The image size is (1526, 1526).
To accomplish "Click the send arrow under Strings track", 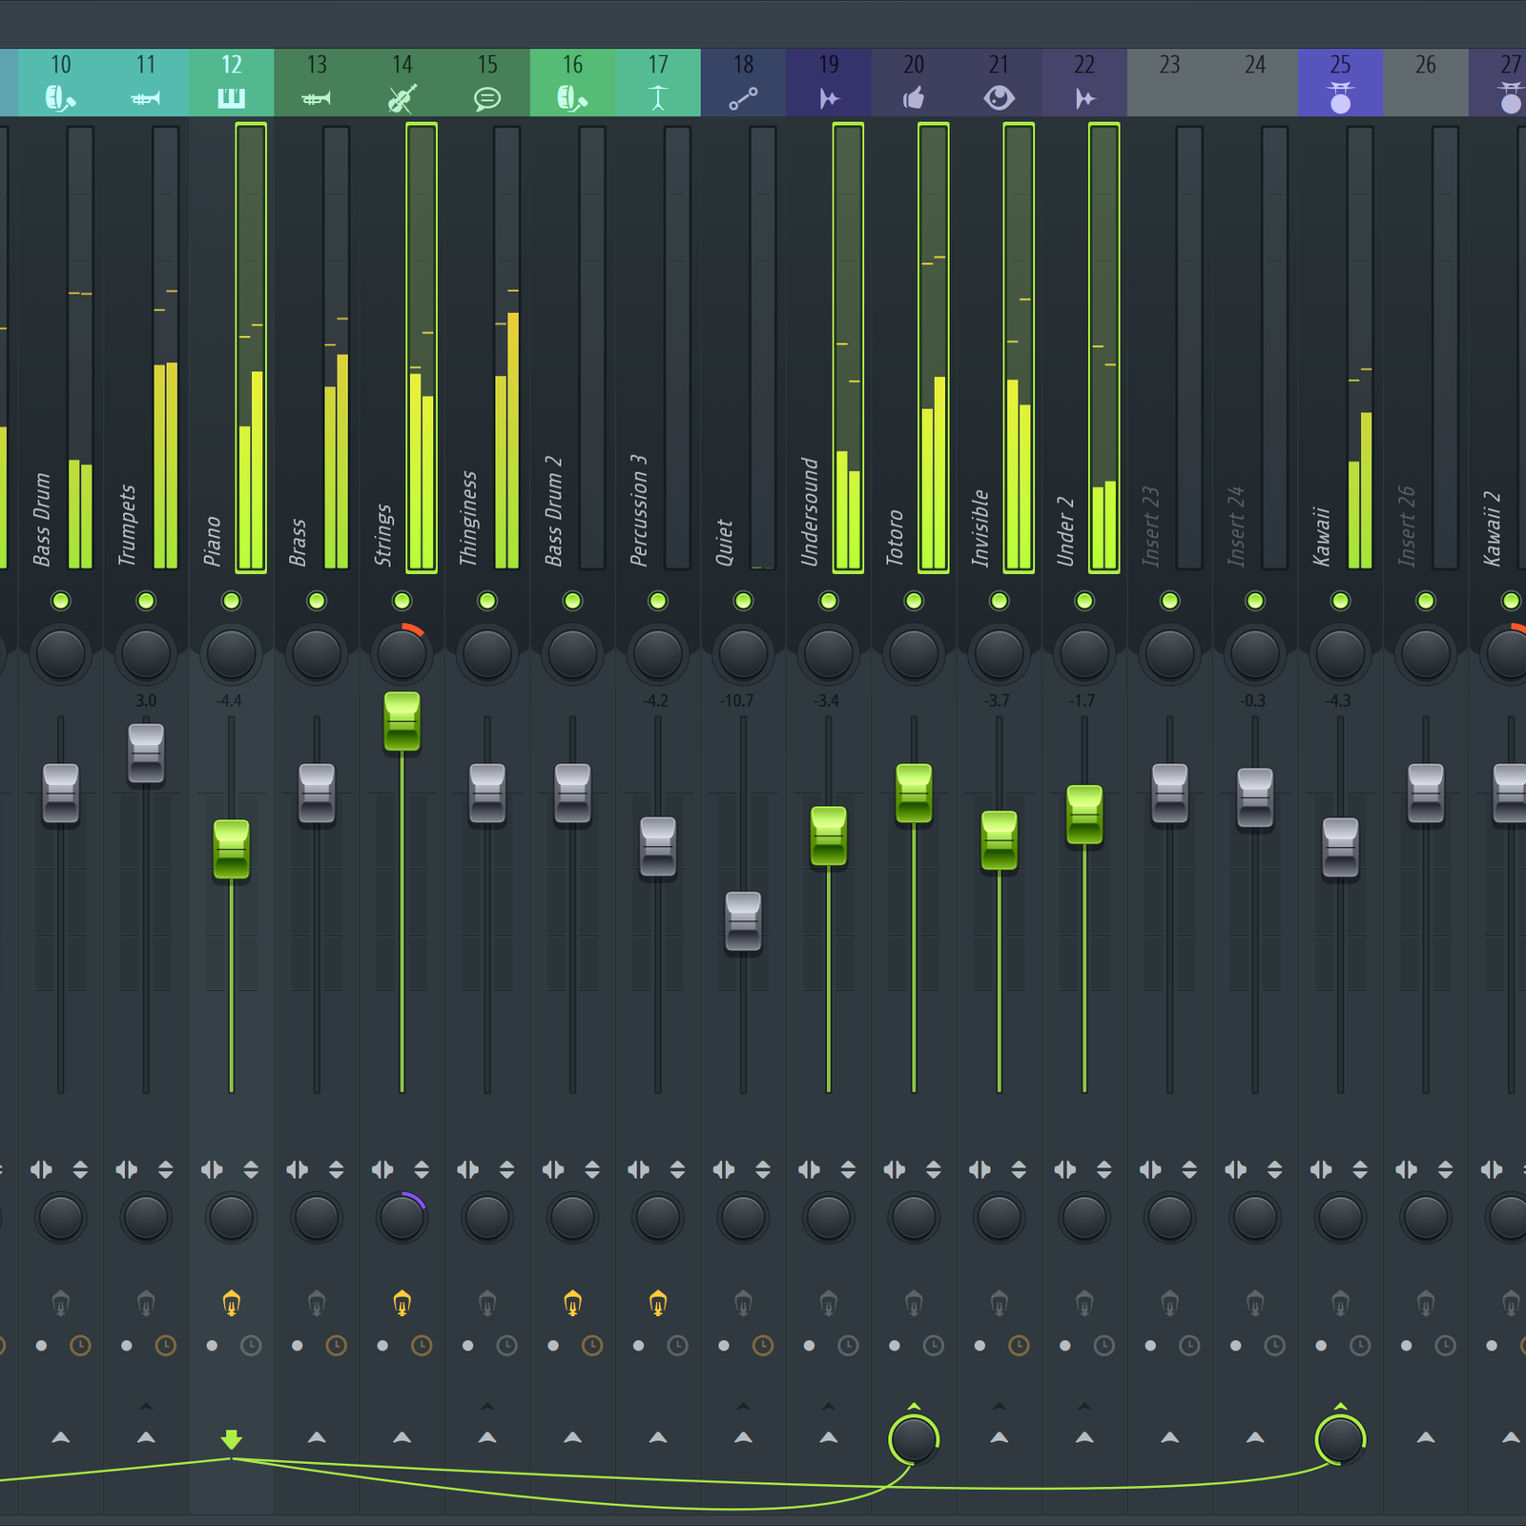I will [402, 1437].
